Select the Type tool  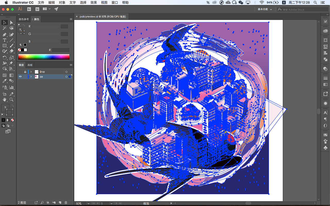pyautogui.click(x=4, y=40)
